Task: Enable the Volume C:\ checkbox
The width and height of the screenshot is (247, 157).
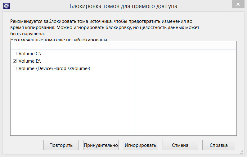Action: point(15,54)
